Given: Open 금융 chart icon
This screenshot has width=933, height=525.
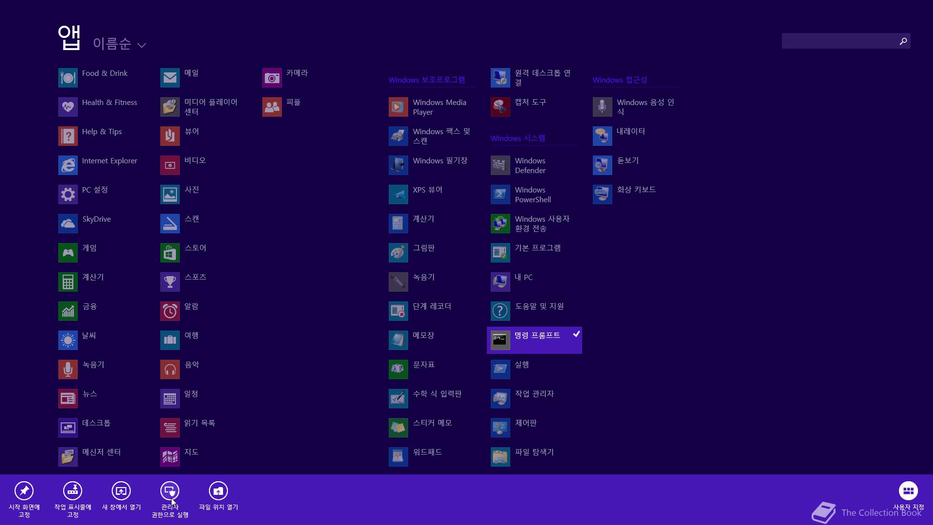Looking at the screenshot, I should pos(68,311).
